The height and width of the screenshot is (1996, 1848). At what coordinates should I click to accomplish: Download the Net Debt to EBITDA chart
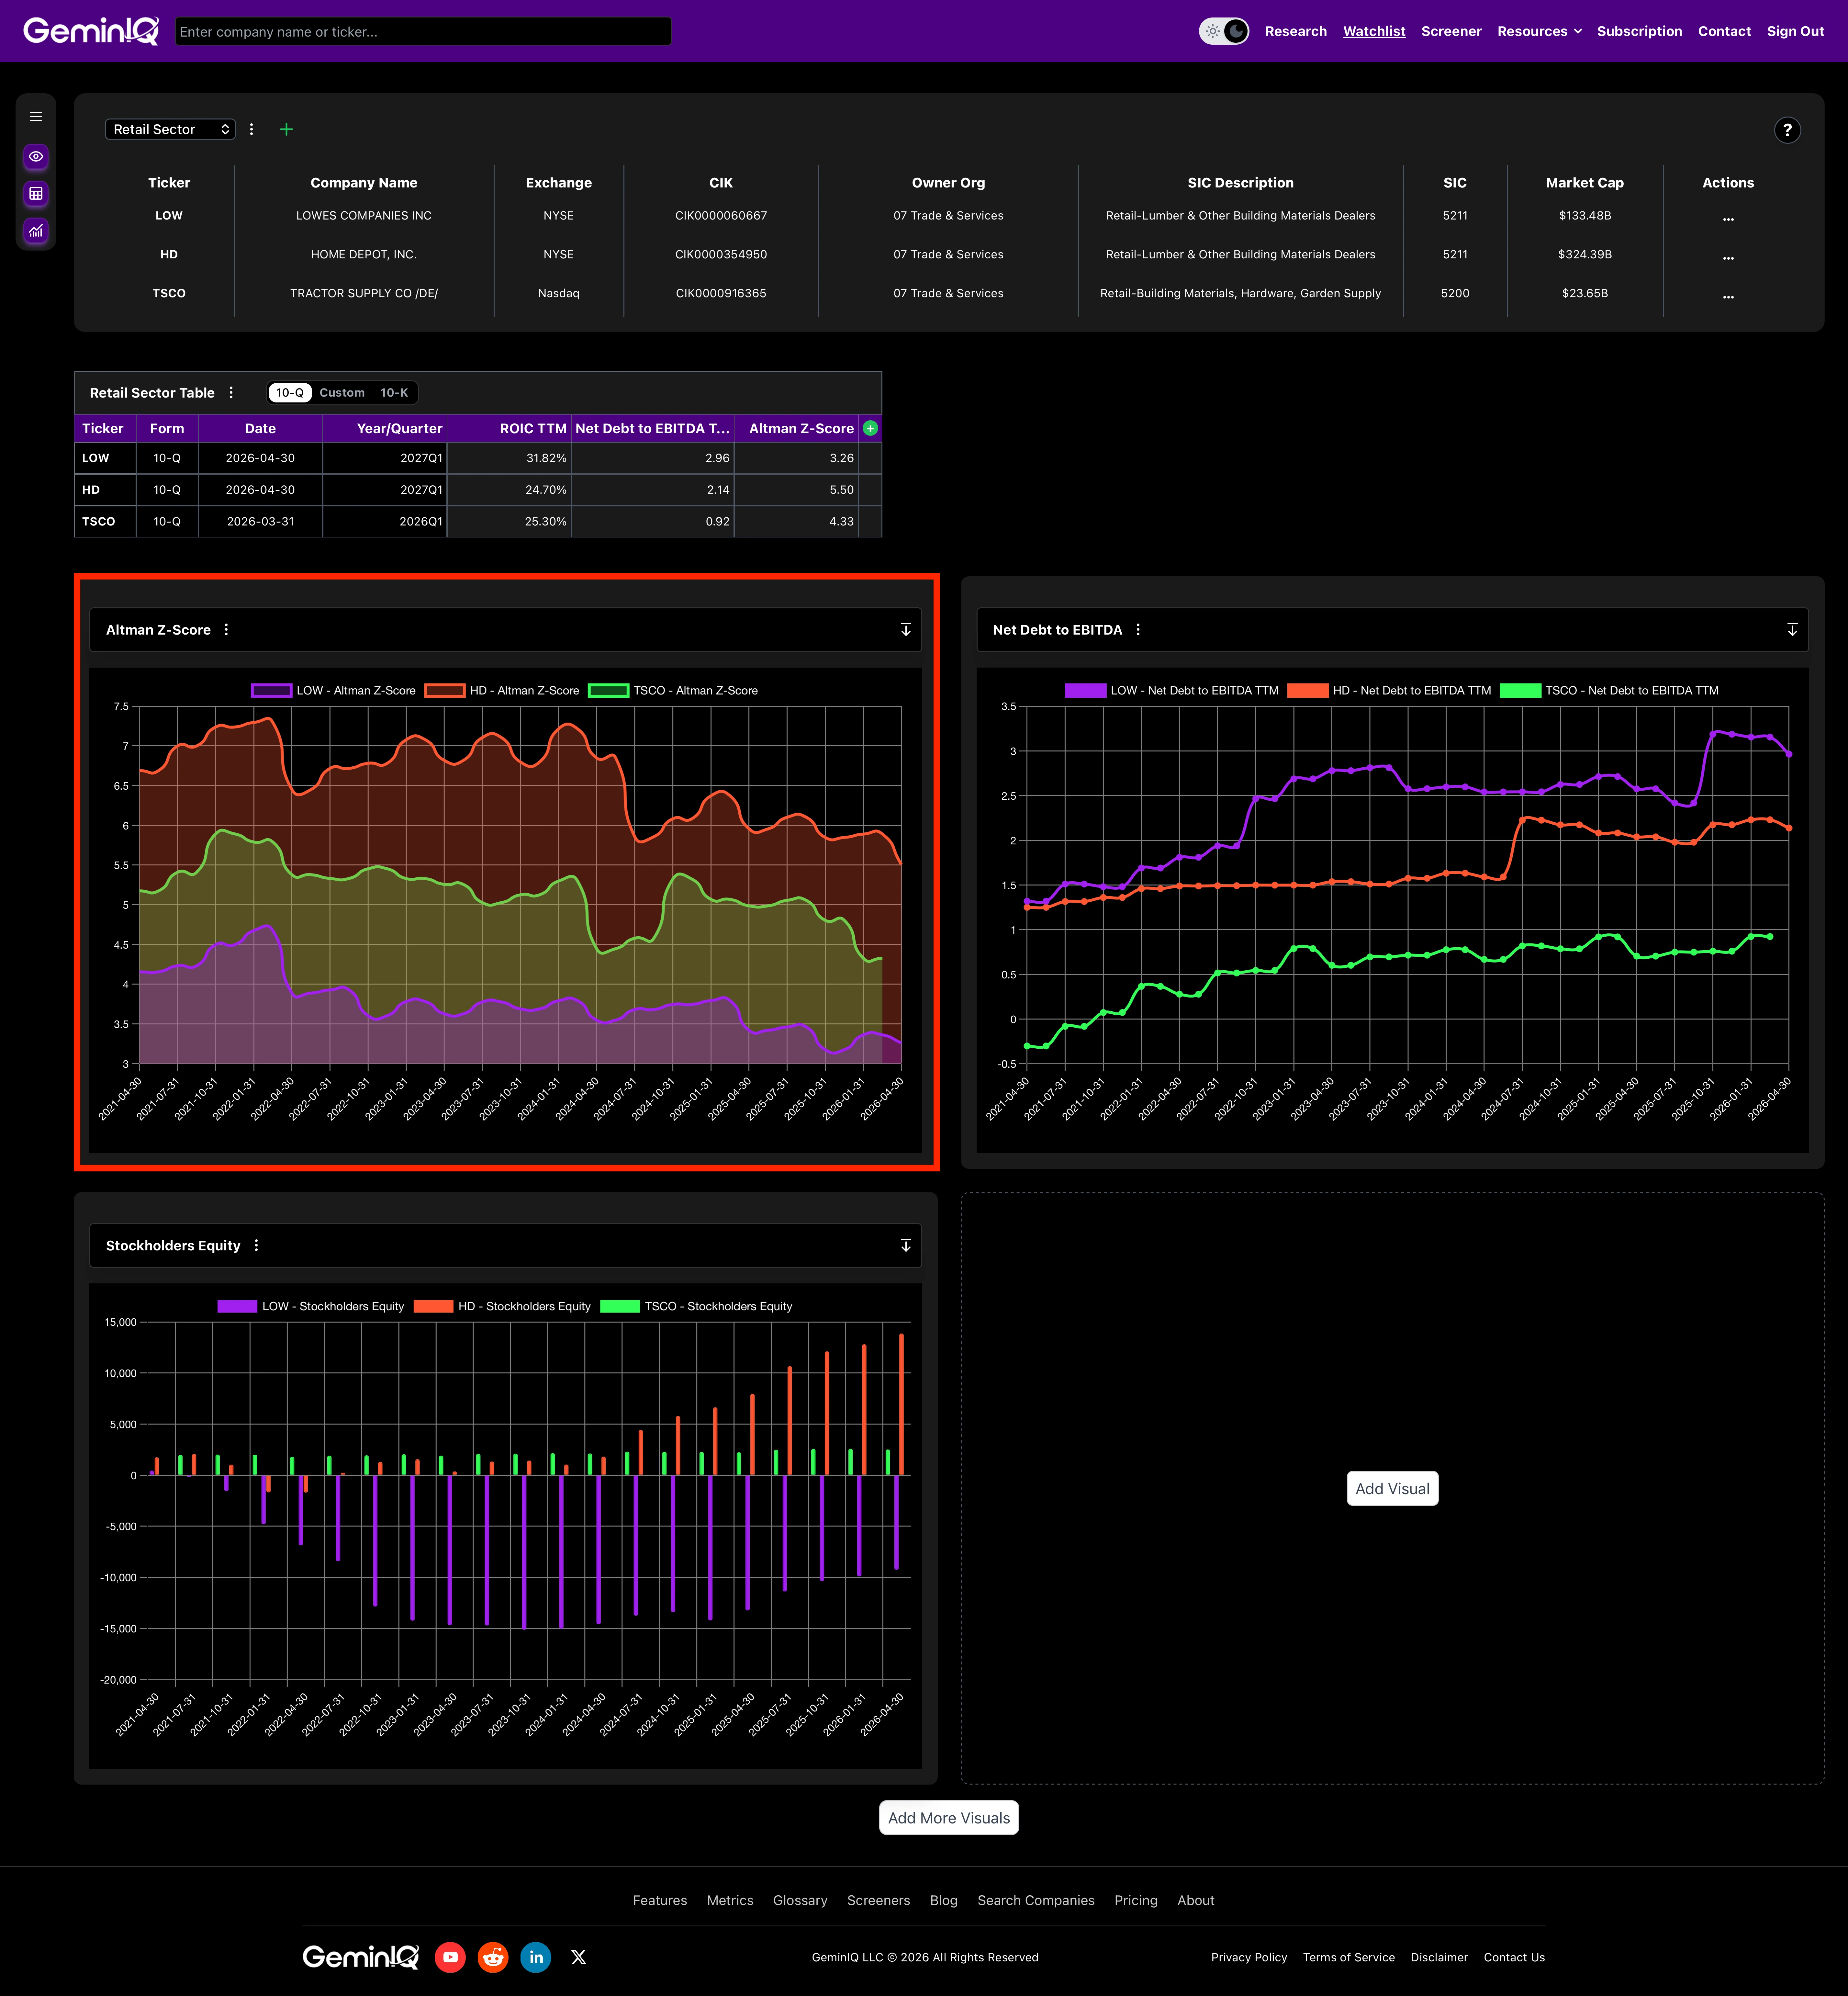[x=1792, y=630]
